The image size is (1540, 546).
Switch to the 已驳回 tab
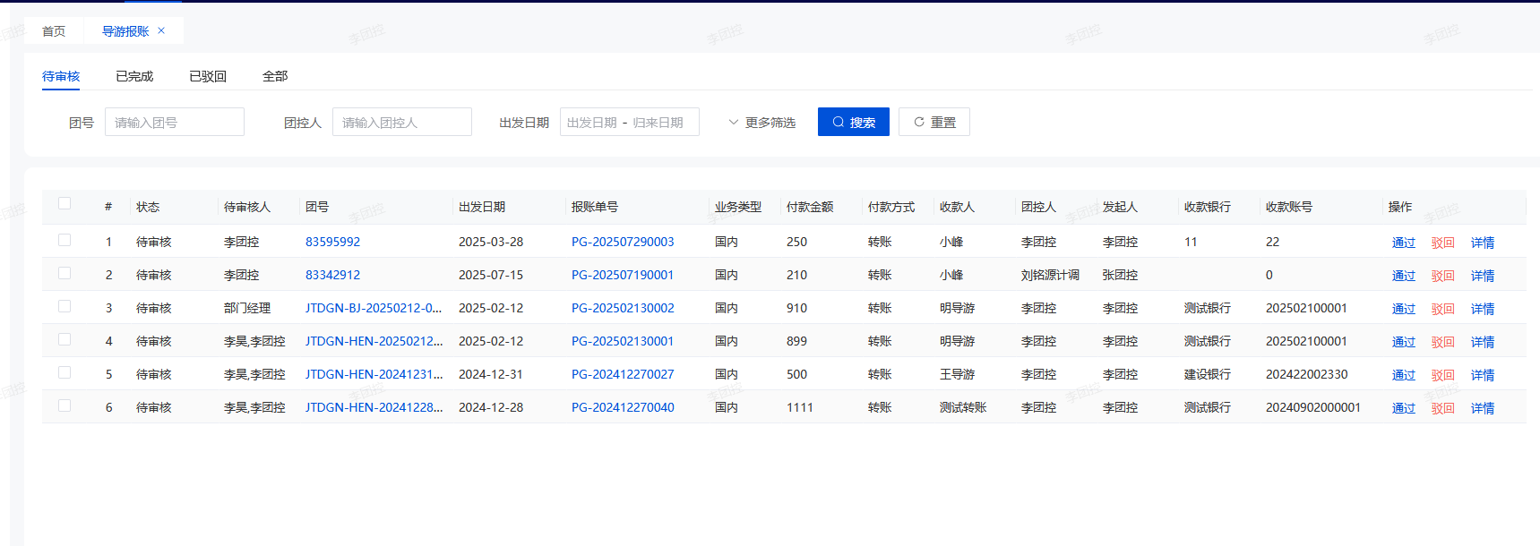pyautogui.click(x=208, y=76)
